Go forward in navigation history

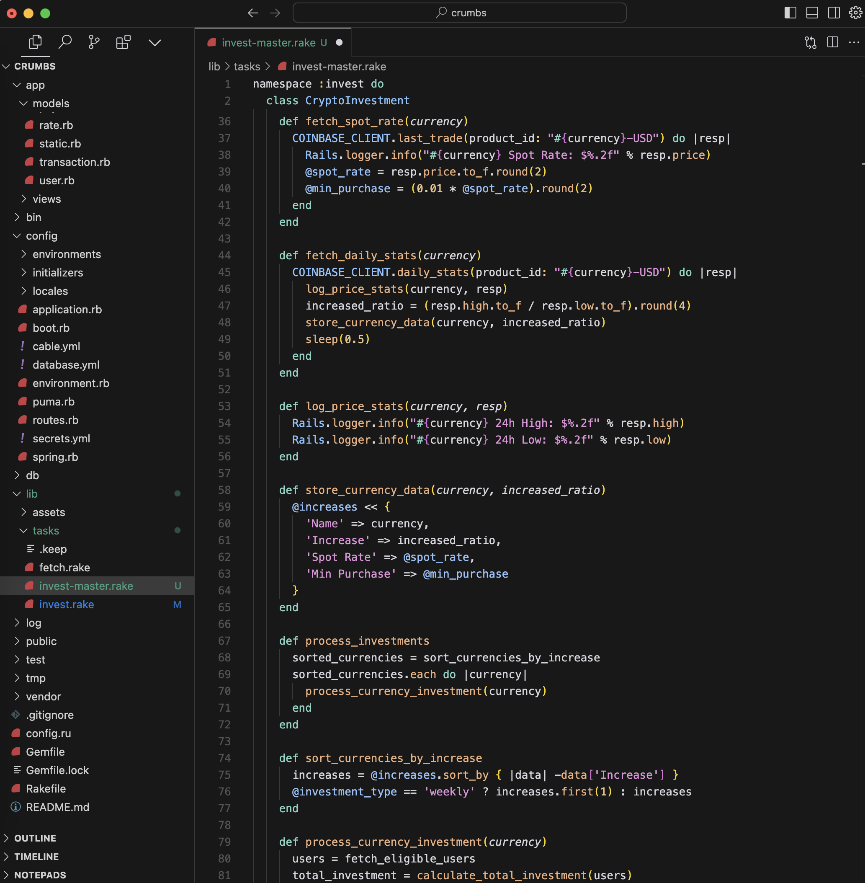point(275,13)
